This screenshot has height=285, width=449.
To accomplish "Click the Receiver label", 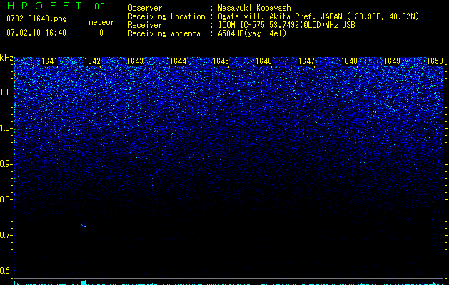I will point(145,25).
